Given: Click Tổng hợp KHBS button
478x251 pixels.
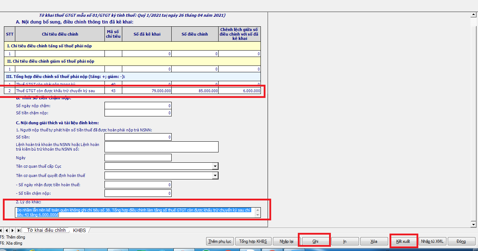Looking at the screenshot, I should [x=253, y=241].
